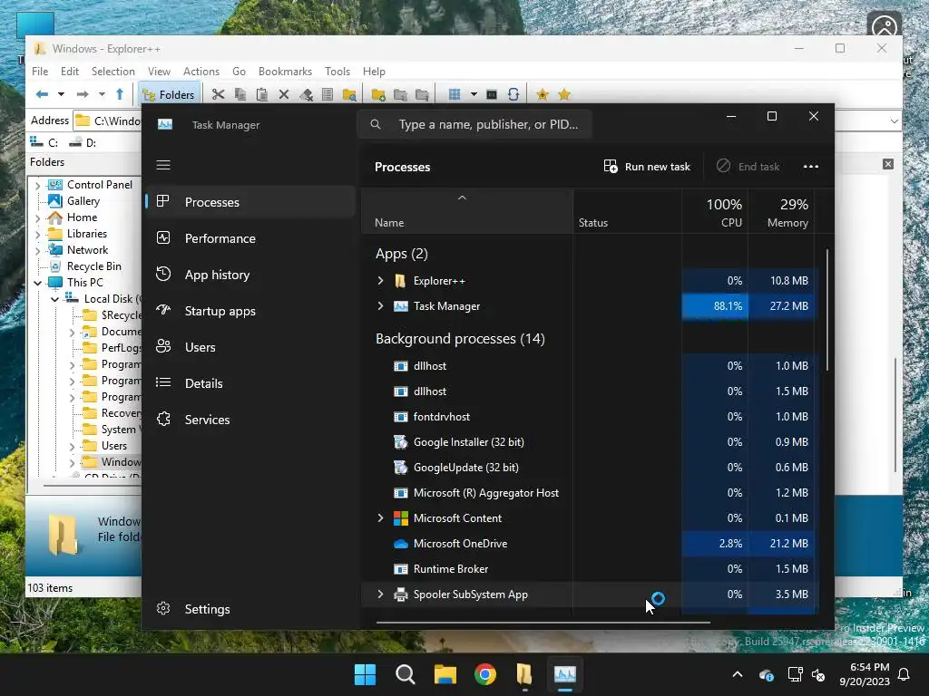Click the Copy icon in Explorer++ toolbar

click(240, 94)
